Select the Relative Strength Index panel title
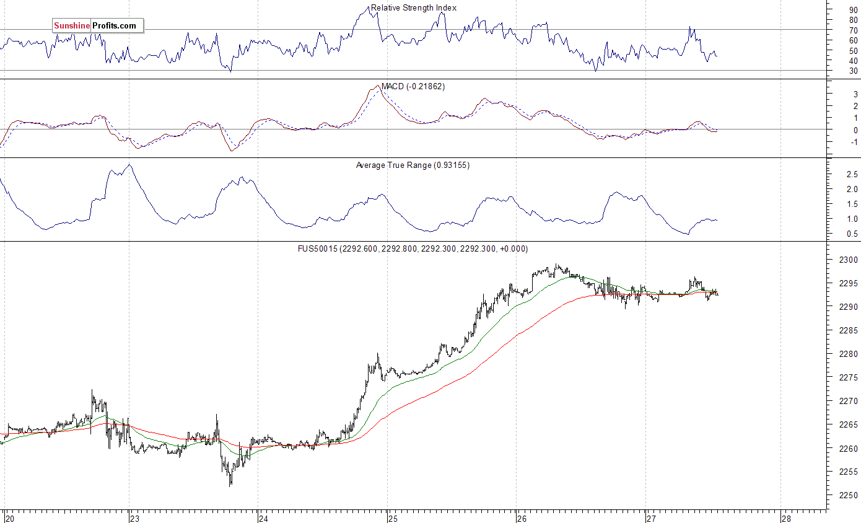 pyautogui.click(x=414, y=8)
